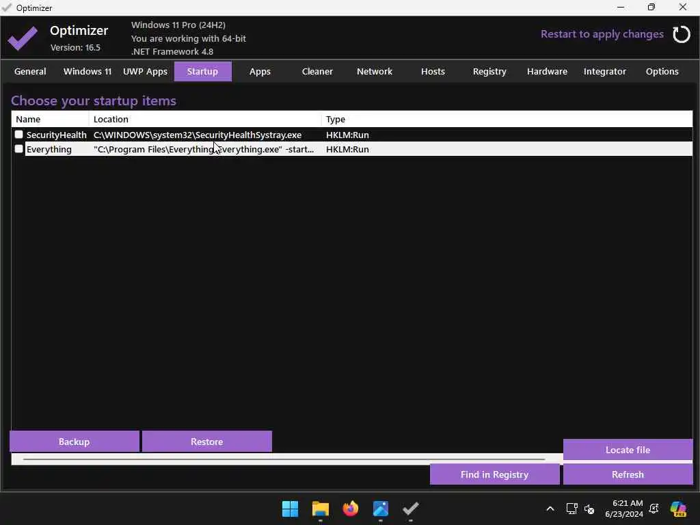The image size is (700, 525).
Task: Select the SecurityHealth item name
Action: coord(56,135)
